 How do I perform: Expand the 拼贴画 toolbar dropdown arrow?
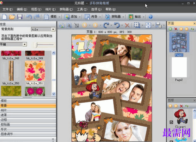pyautogui.click(x=123, y=17)
